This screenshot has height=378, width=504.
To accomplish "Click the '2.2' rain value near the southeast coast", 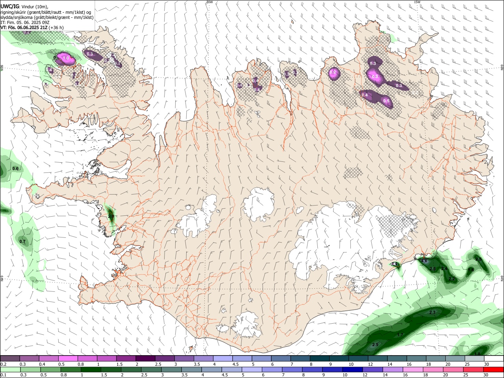I will pyautogui.click(x=452, y=279).
